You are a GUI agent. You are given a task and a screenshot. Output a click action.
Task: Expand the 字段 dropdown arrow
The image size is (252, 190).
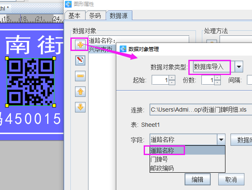tap(221, 139)
